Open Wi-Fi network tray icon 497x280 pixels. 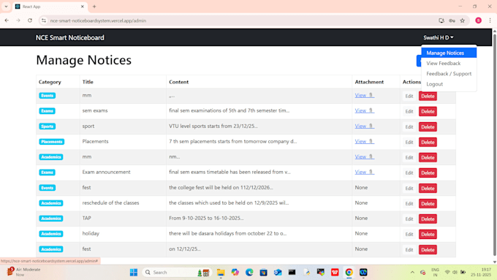tap(447, 273)
